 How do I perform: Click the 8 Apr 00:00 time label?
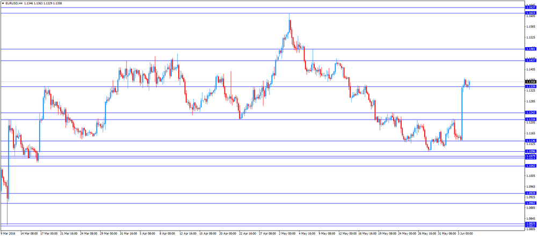click(168, 234)
